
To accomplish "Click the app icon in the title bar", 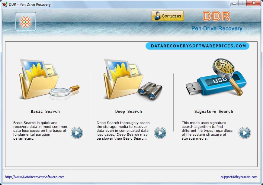I will (x=5, y=4).
